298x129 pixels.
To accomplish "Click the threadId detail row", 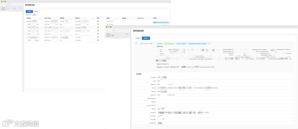I will coord(214,78).
